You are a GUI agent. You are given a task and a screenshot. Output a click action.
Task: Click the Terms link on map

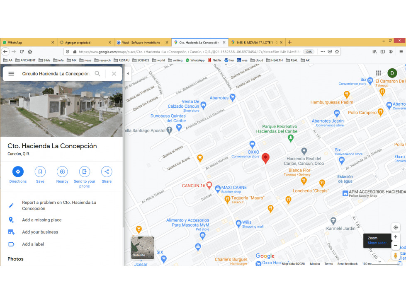[x=328, y=264]
